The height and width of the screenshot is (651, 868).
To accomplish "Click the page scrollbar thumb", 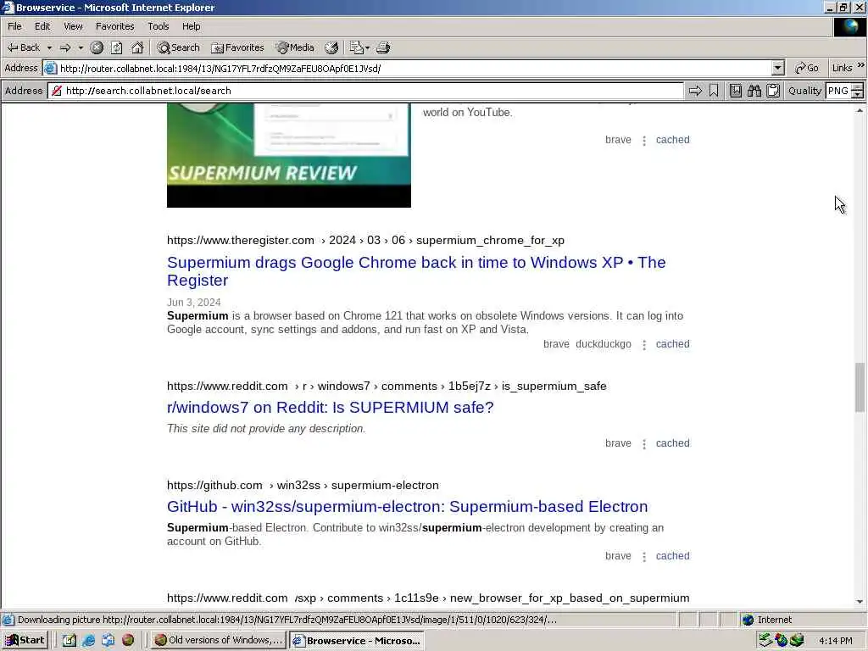I will pyautogui.click(x=860, y=387).
